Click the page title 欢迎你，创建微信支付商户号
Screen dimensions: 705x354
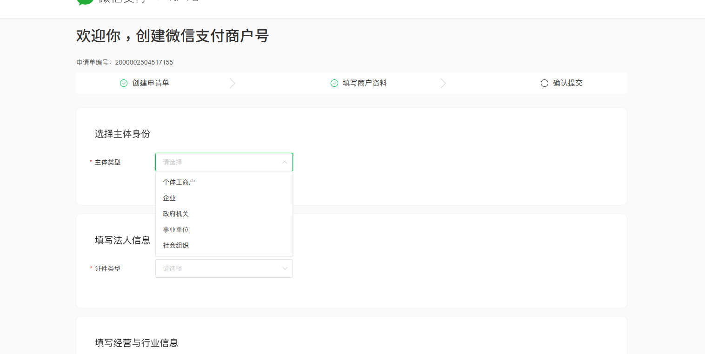[x=173, y=36]
